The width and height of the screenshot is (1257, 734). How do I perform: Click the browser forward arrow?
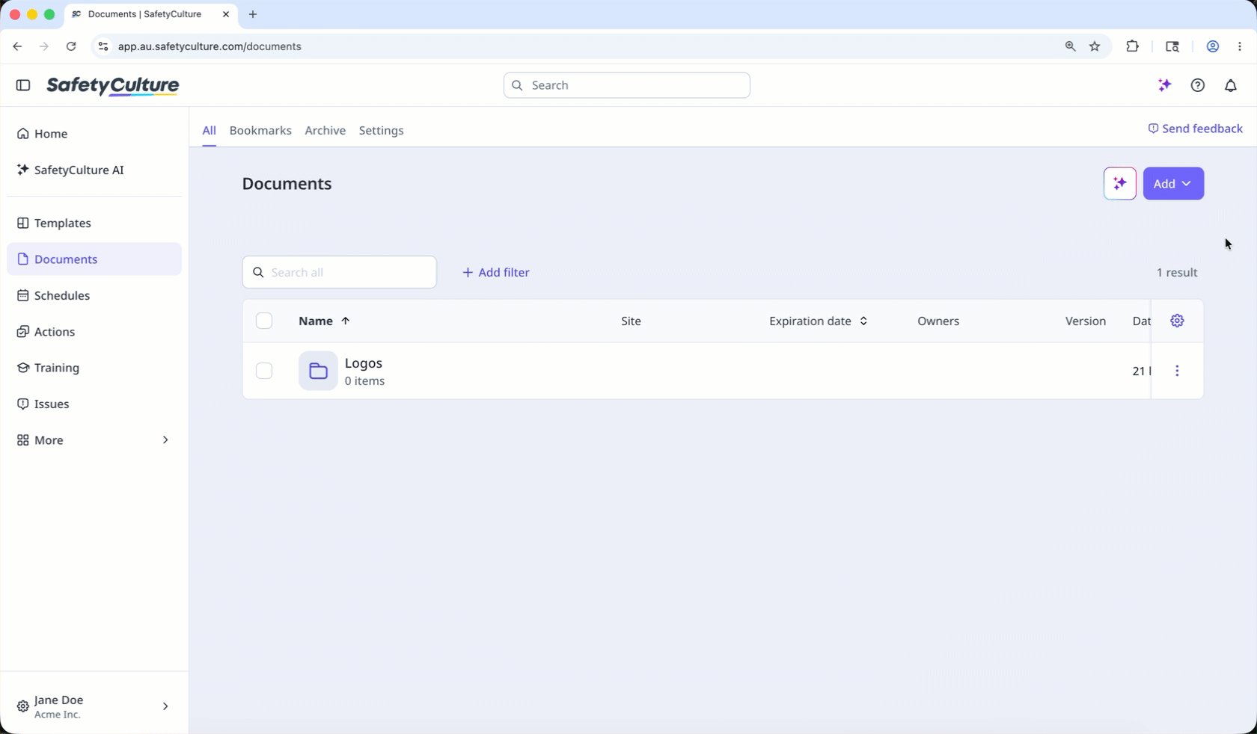[44, 46]
